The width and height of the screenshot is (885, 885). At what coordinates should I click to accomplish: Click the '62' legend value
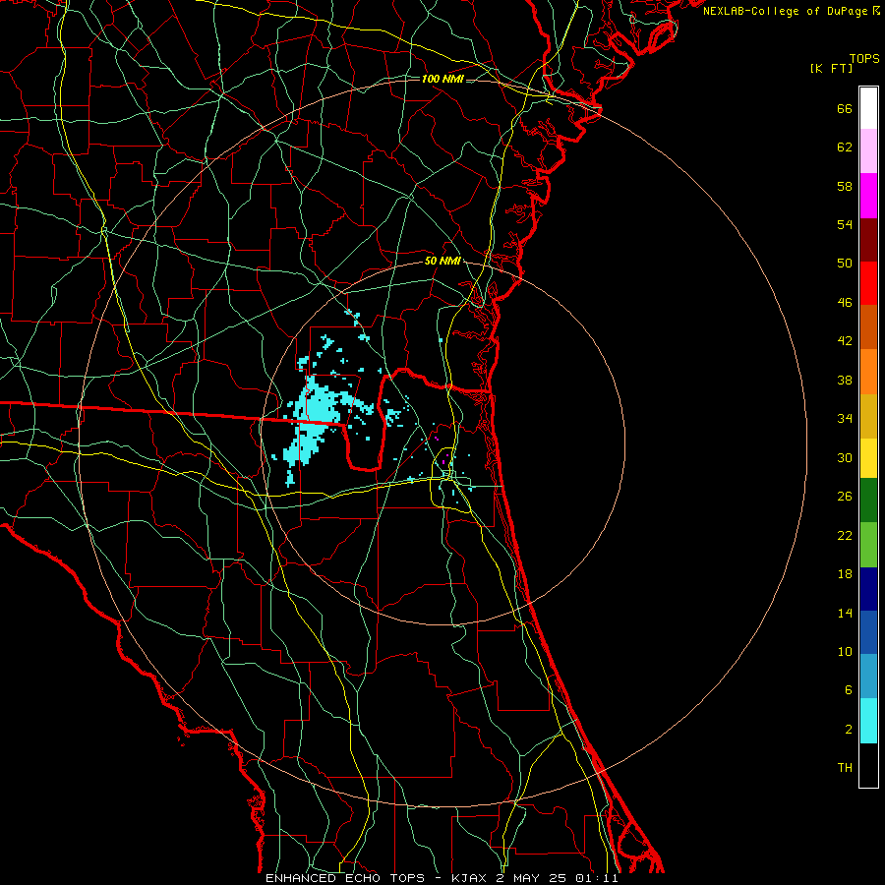[x=845, y=147]
